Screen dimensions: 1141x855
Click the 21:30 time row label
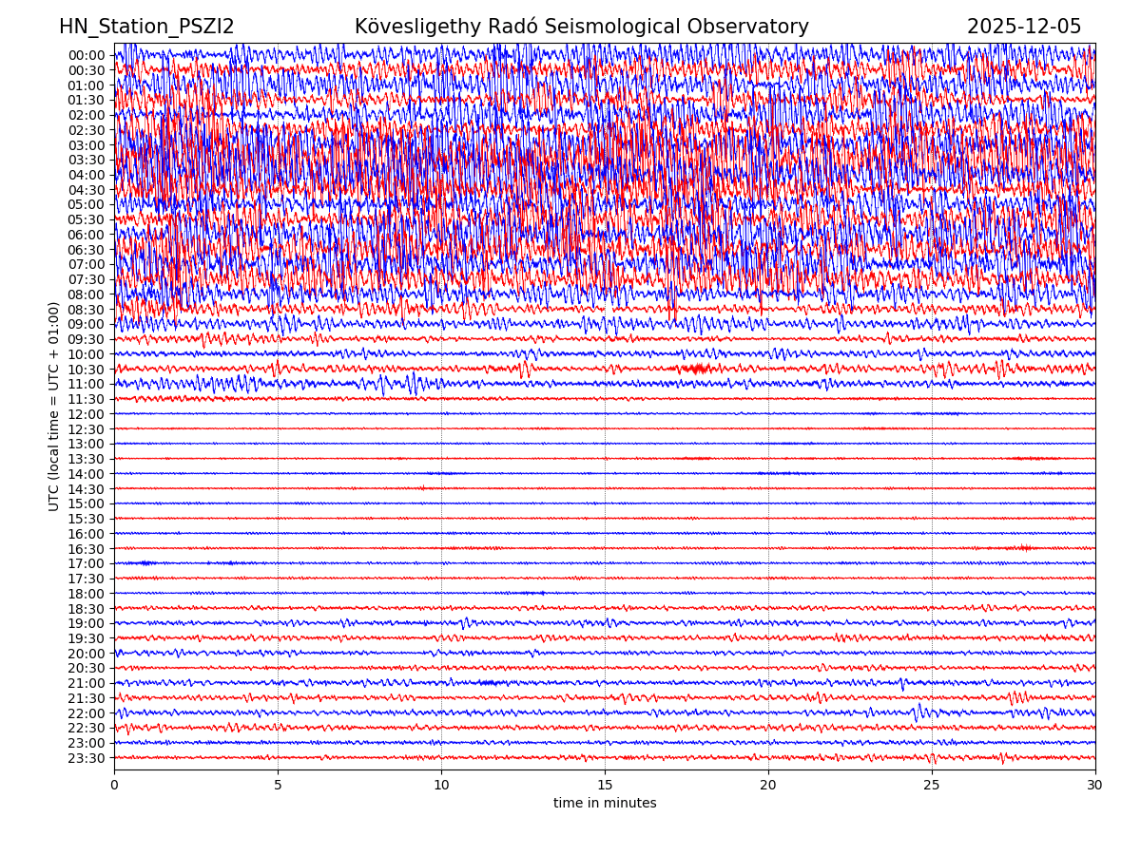click(86, 698)
